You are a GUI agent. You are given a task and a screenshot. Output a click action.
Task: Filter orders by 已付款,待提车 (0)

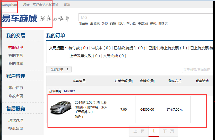(130, 48)
